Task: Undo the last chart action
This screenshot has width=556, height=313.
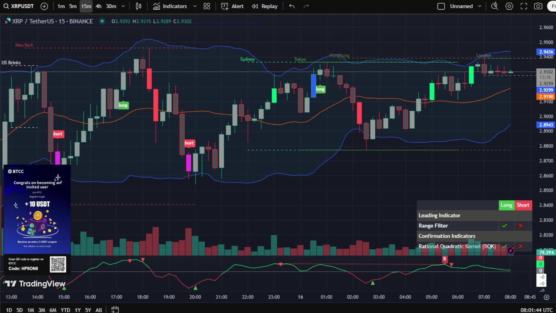Action: coord(292,6)
